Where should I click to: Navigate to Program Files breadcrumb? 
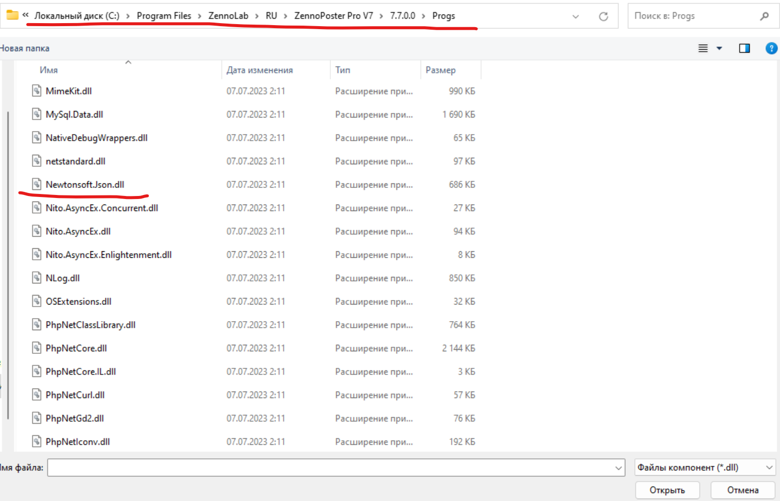[x=164, y=16]
